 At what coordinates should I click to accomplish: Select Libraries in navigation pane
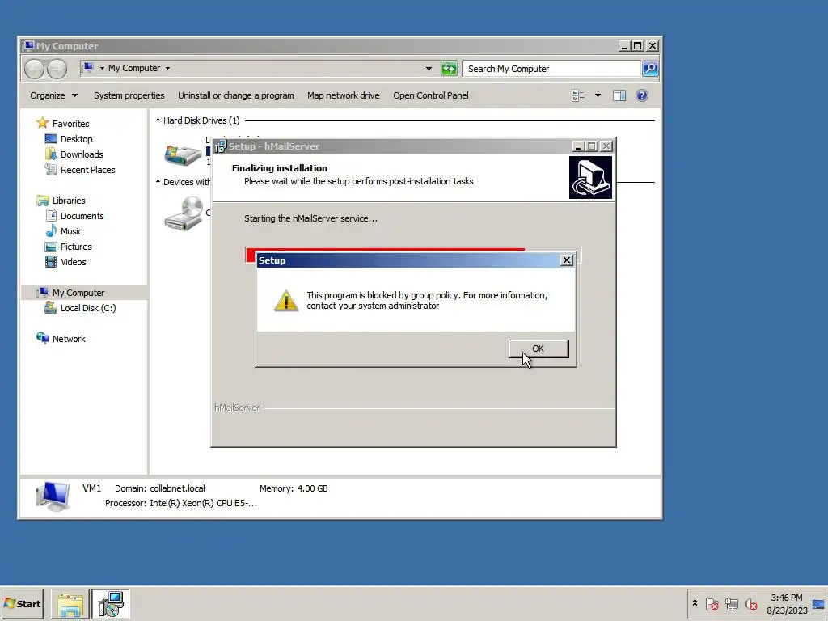tap(69, 201)
